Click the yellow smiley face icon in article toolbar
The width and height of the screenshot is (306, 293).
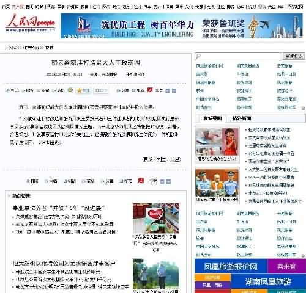tap(70, 90)
